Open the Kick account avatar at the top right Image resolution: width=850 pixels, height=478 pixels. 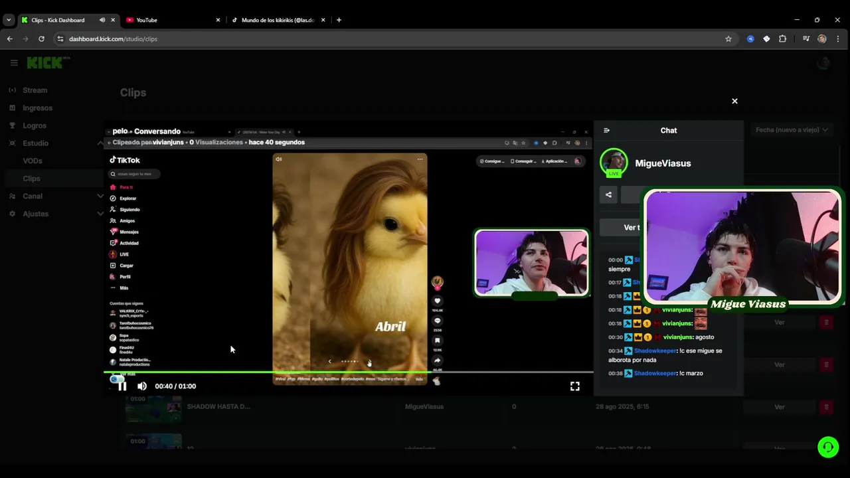(823, 63)
